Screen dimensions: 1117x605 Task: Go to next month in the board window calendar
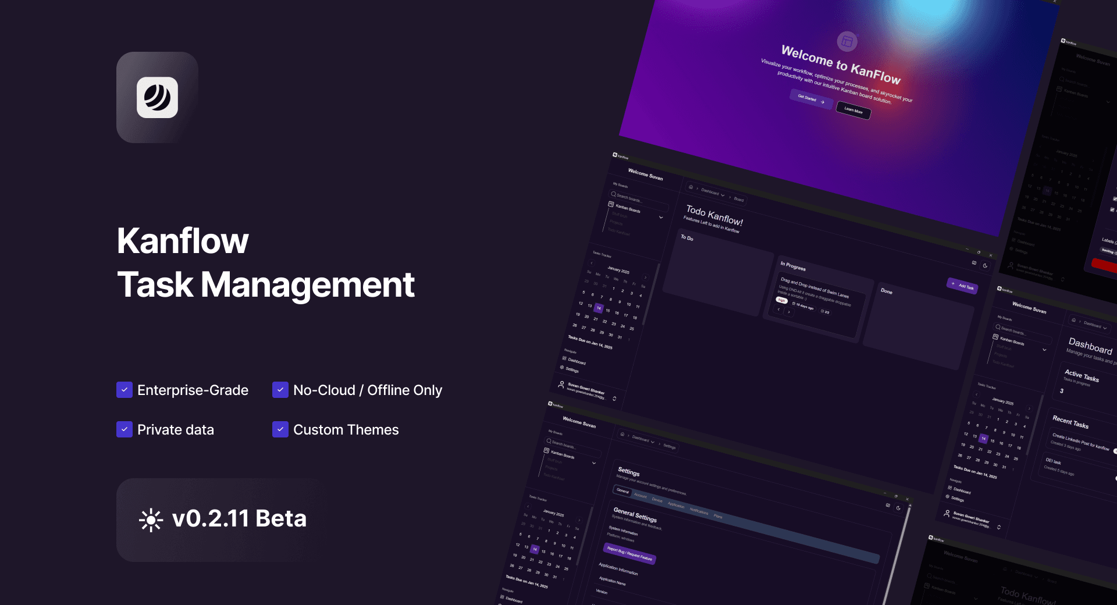coord(646,277)
